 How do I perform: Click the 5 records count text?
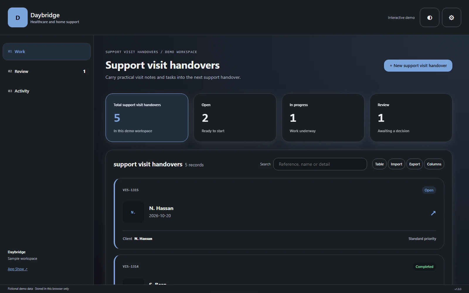pyautogui.click(x=194, y=165)
